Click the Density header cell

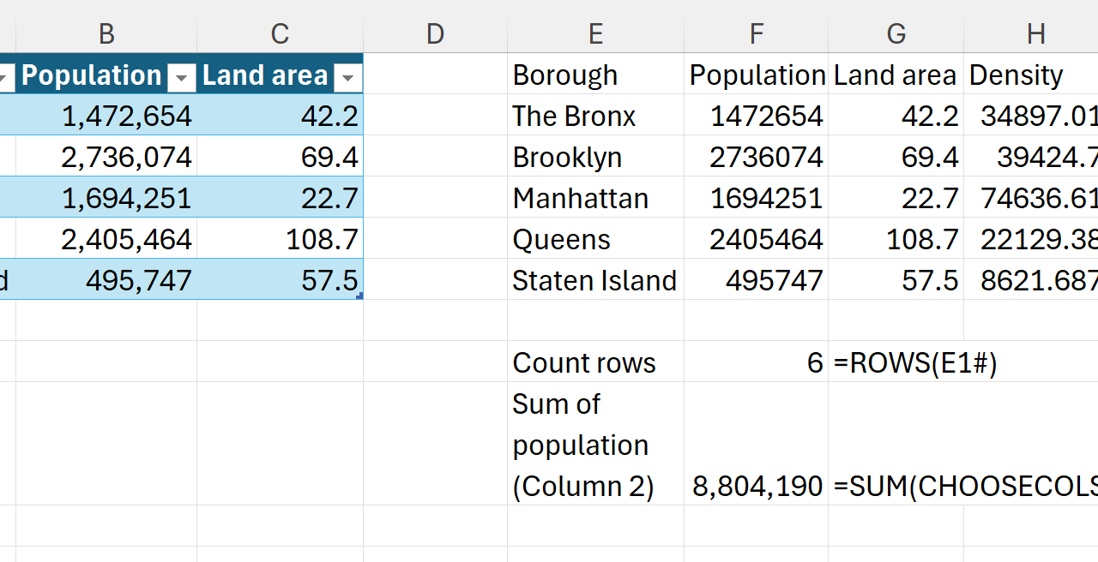pyautogui.click(x=1017, y=75)
